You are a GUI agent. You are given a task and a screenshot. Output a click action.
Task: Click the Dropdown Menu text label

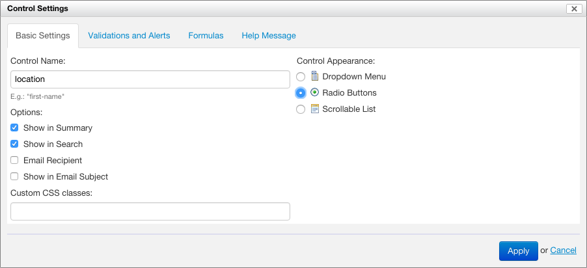click(x=354, y=77)
